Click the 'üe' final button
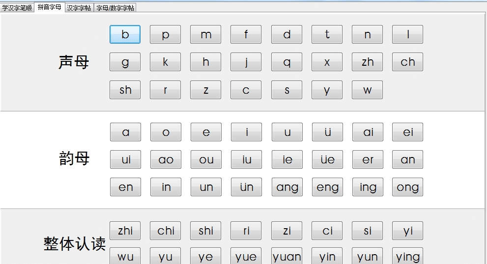This screenshot has height=264, width=487. coord(327,160)
